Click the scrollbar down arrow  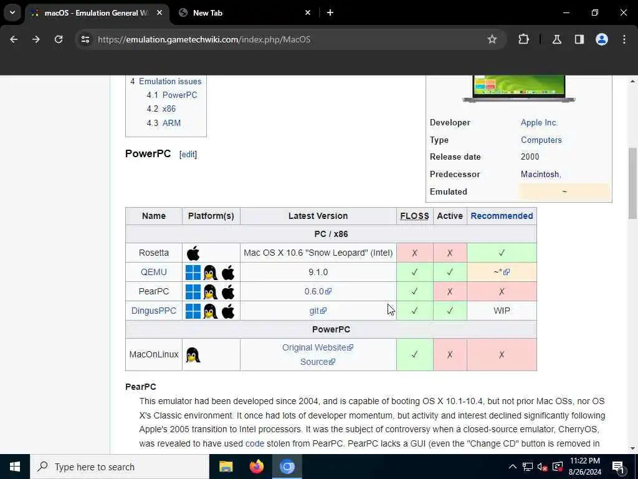click(x=633, y=448)
